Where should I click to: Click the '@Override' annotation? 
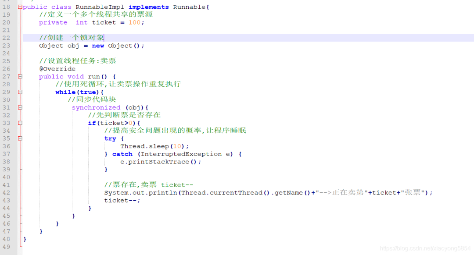[57, 69]
